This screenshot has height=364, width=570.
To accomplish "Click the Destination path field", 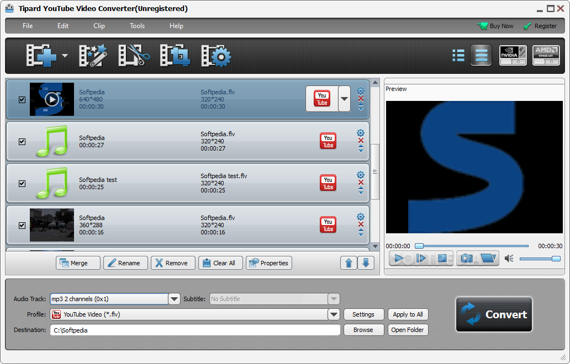I will click(x=195, y=330).
